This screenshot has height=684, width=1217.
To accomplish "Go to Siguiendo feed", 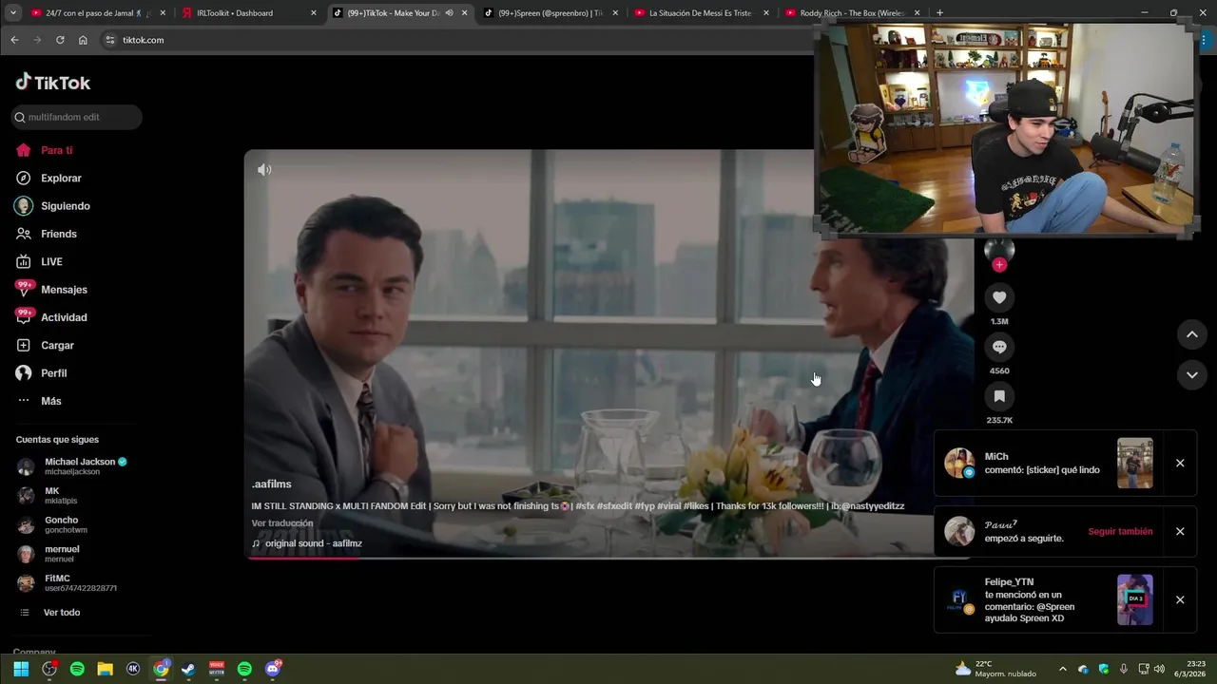I will pyautogui.click(x=65, y=206).
